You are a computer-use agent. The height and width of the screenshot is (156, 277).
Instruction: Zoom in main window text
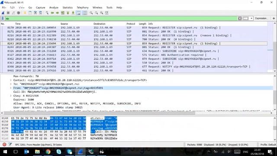tap(91, 13)
